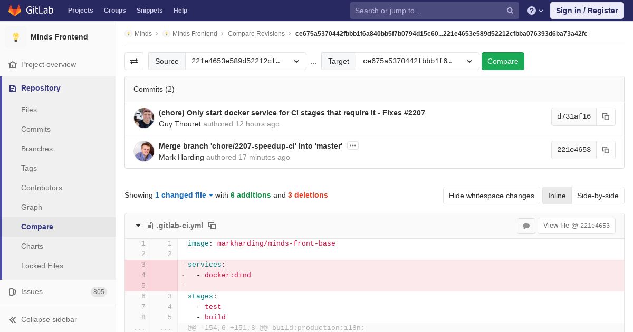The height and width of the screenshot is (332, 633).
Task: Click View file @ 221e4653
Action: (576, 226)
